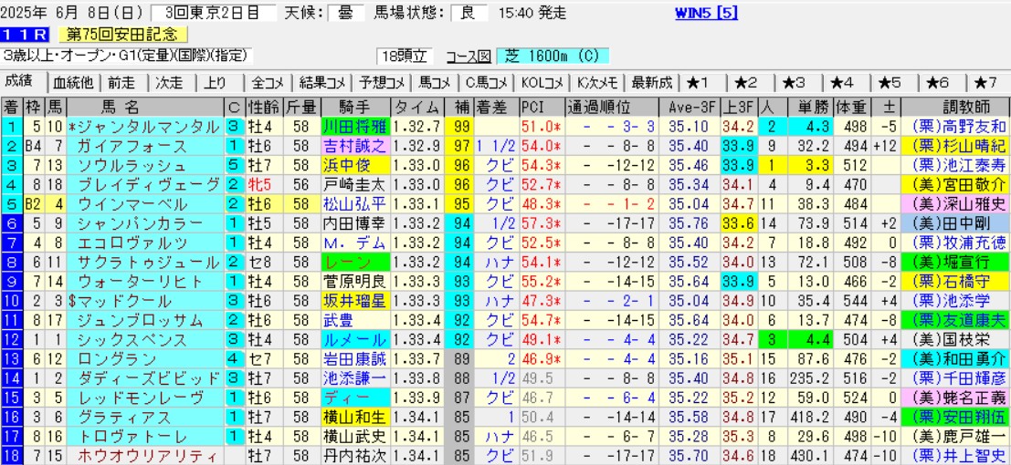Select the 最新成 tab
The width and height of the screenshot is (1011, 465).
click(x=651, y=82)
